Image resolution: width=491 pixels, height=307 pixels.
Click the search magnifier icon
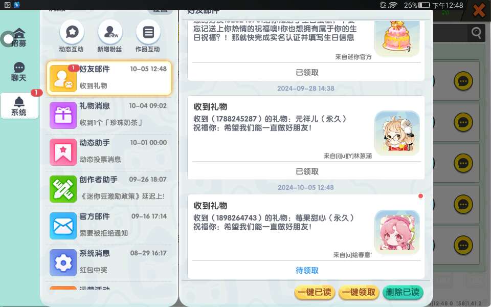point(476,33)
